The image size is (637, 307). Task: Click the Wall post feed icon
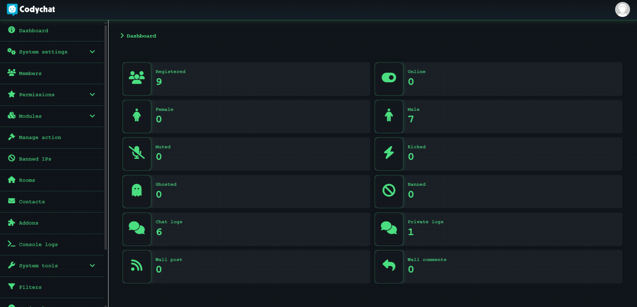click(137, 266)
